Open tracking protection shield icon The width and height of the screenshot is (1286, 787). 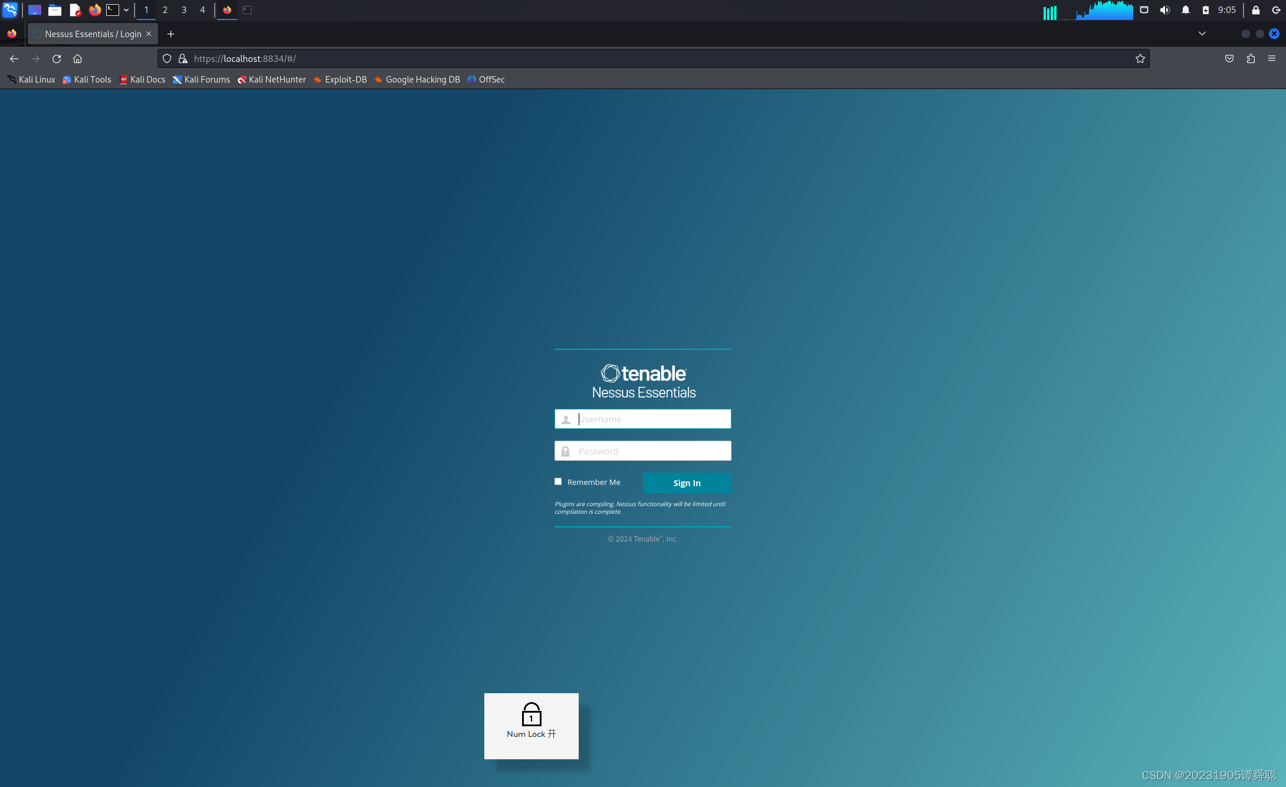click(x=167, y=58)
